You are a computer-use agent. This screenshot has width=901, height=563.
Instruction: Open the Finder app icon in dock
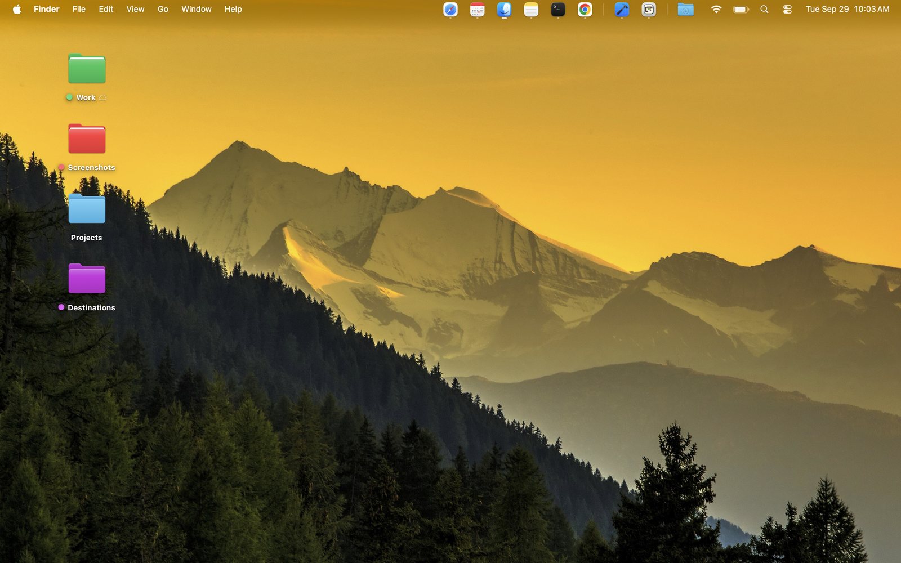(504, 10)
